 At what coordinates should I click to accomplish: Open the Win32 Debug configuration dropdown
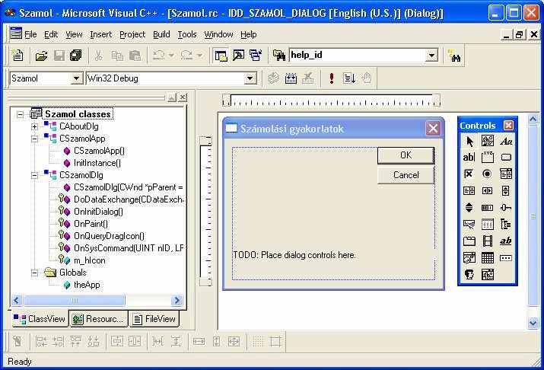250,78
